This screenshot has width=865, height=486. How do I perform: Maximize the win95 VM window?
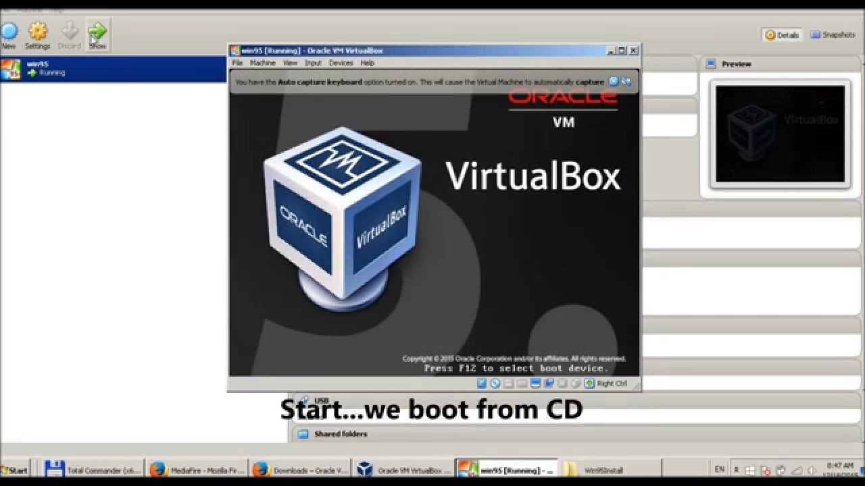click(622, 51)
